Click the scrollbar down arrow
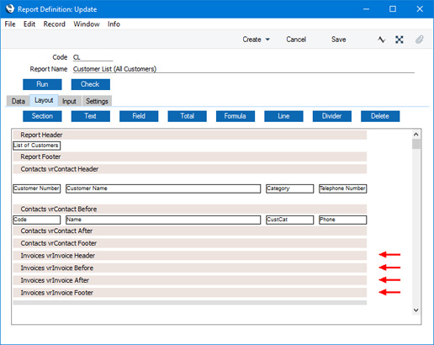Viewport: 434px width, 345px height. pos(416,310)
